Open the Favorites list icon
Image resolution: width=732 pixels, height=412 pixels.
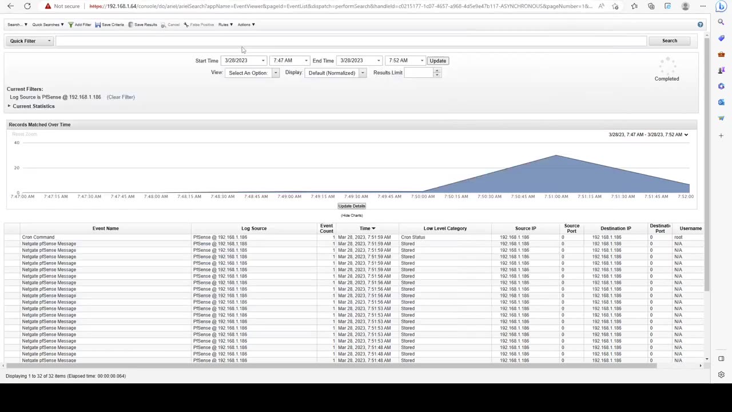(634, 6)
